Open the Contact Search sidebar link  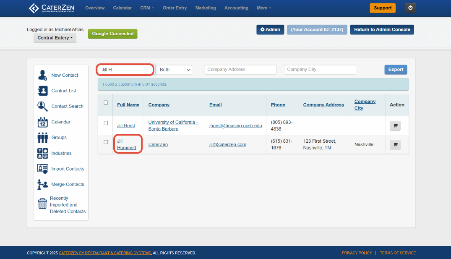67,106
